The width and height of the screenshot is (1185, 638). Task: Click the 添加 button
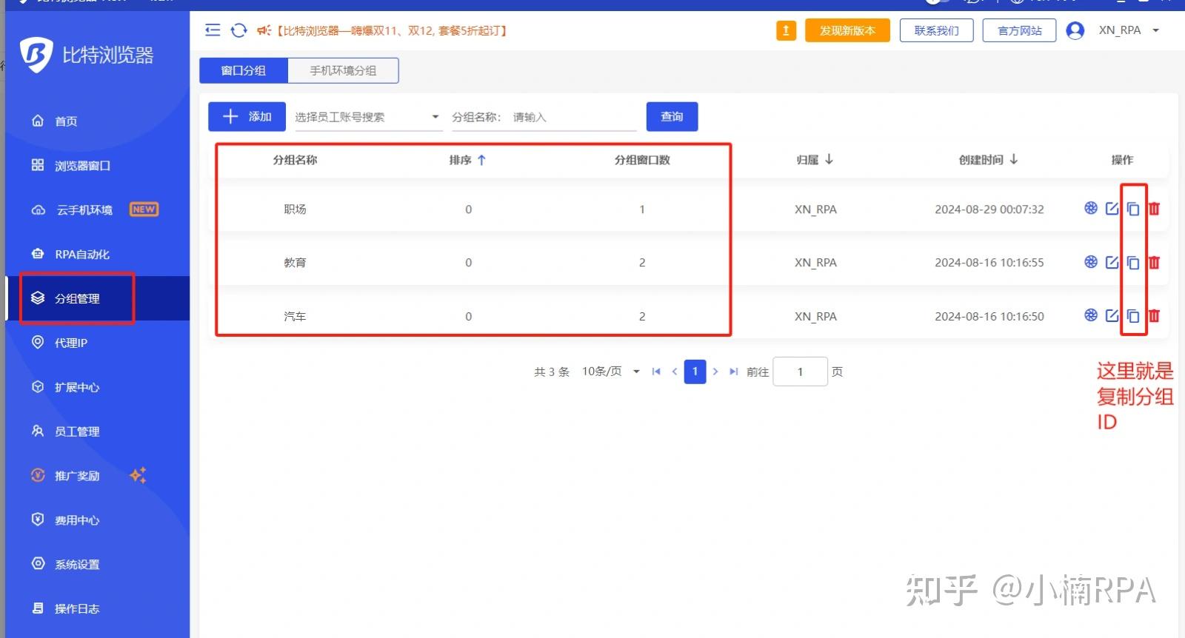coord(247,116)
